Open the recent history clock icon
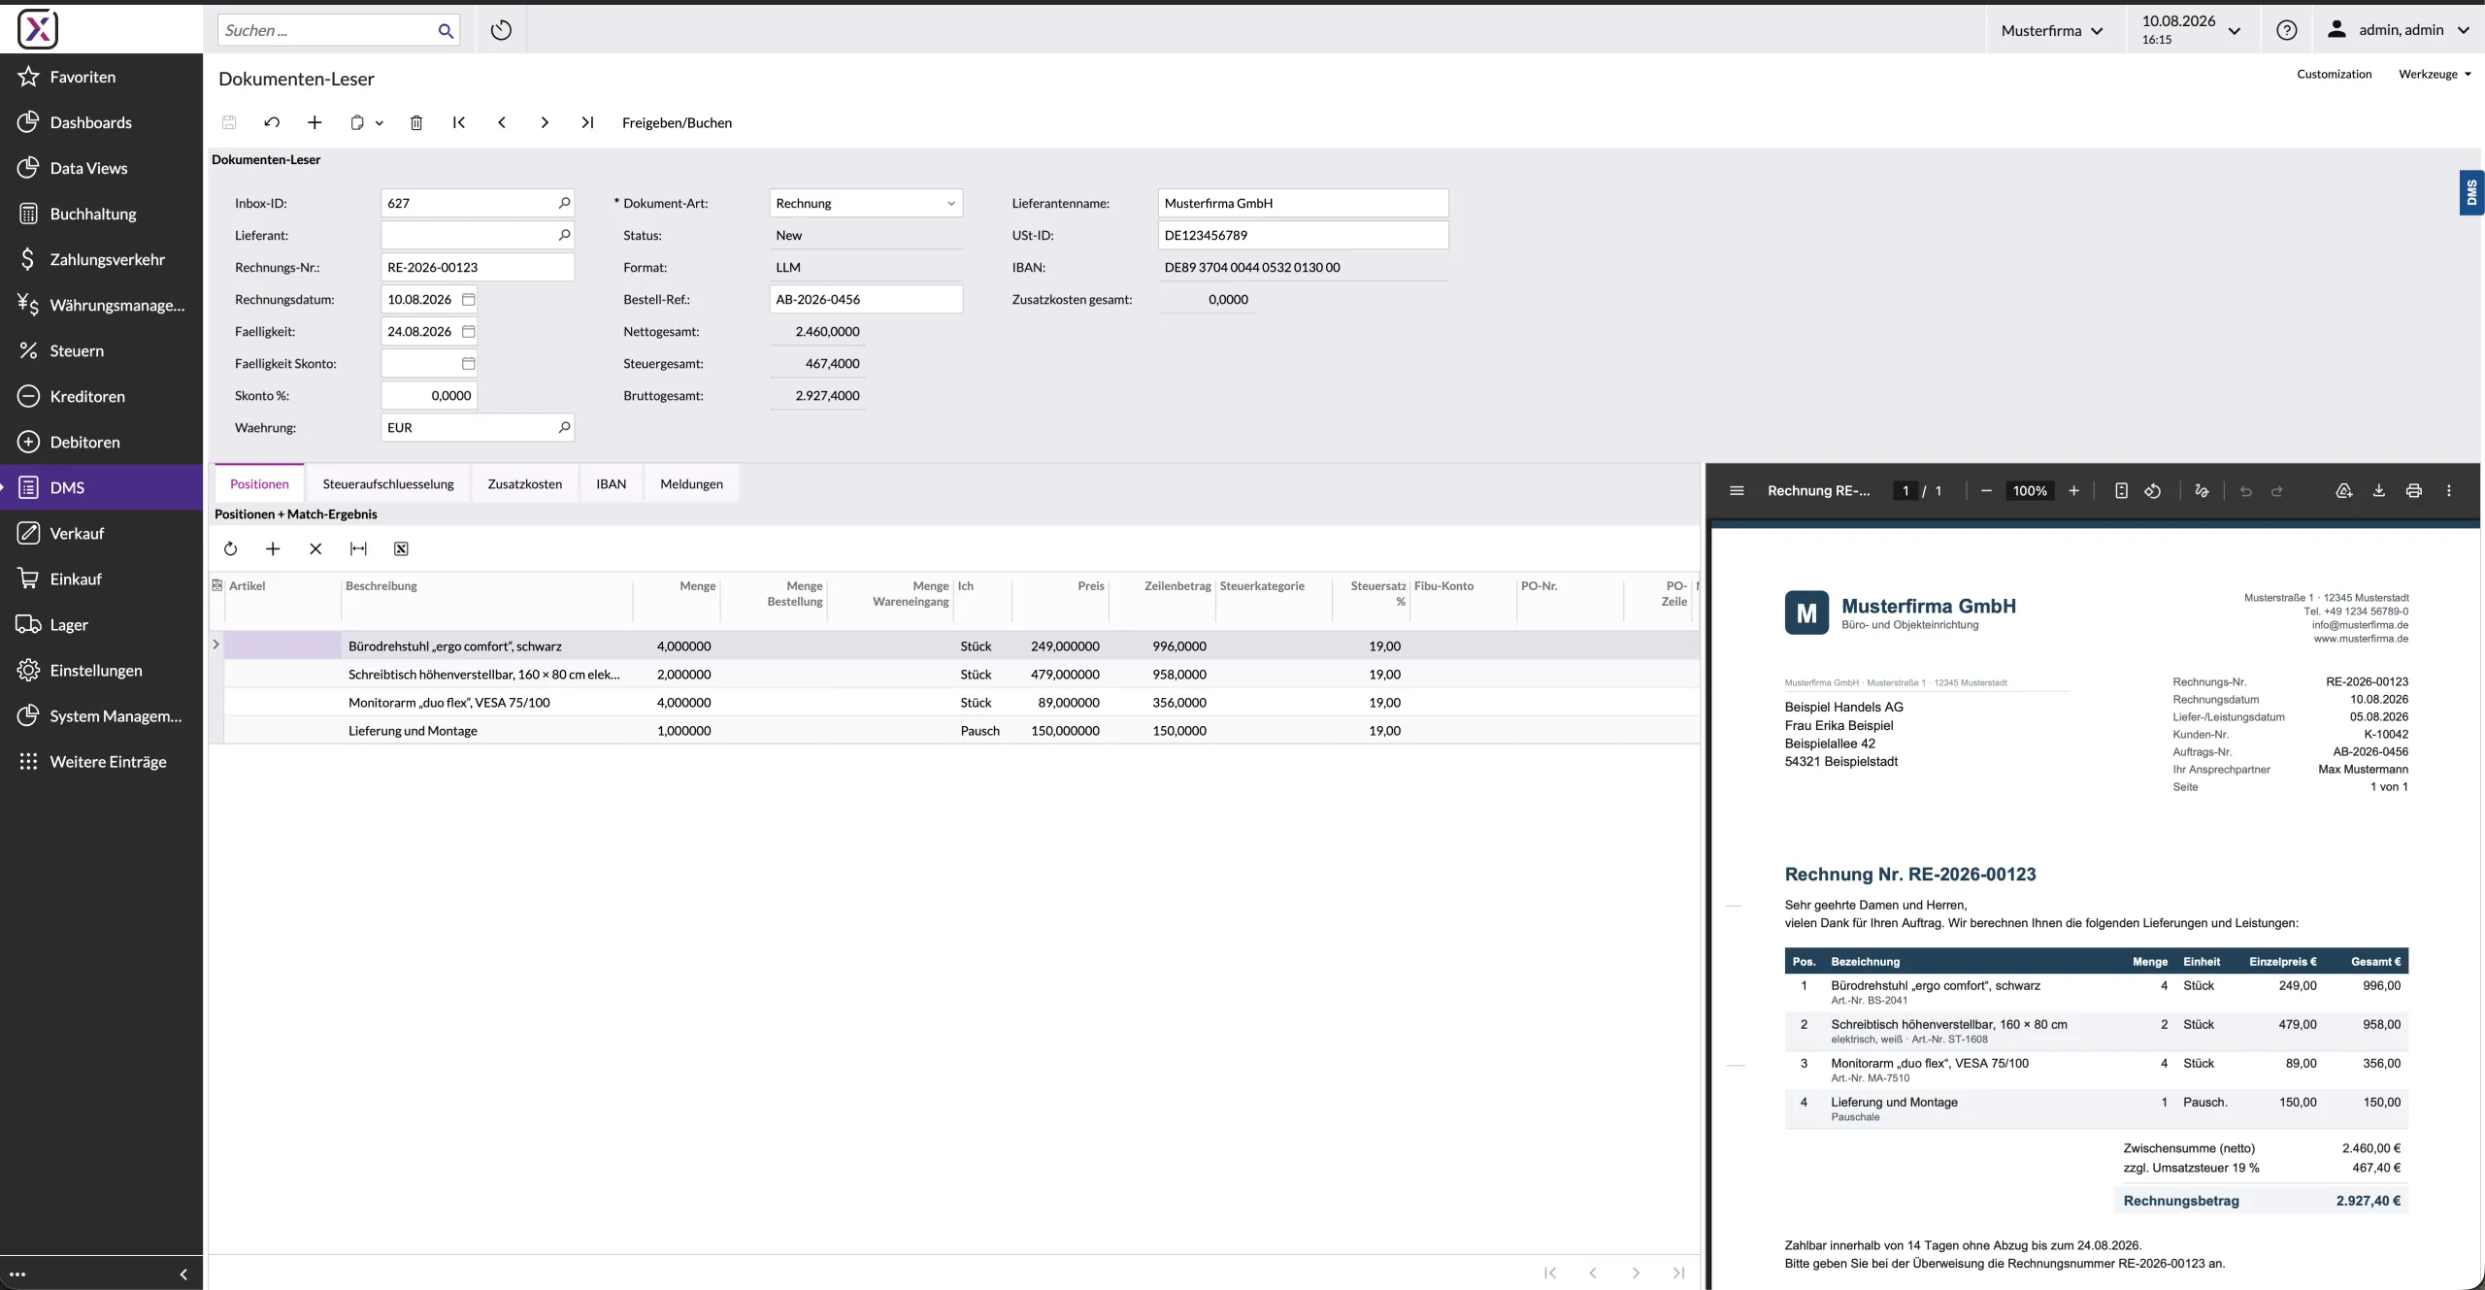Viewport: 2485px width, 1290px height. (x=501, y=30)
